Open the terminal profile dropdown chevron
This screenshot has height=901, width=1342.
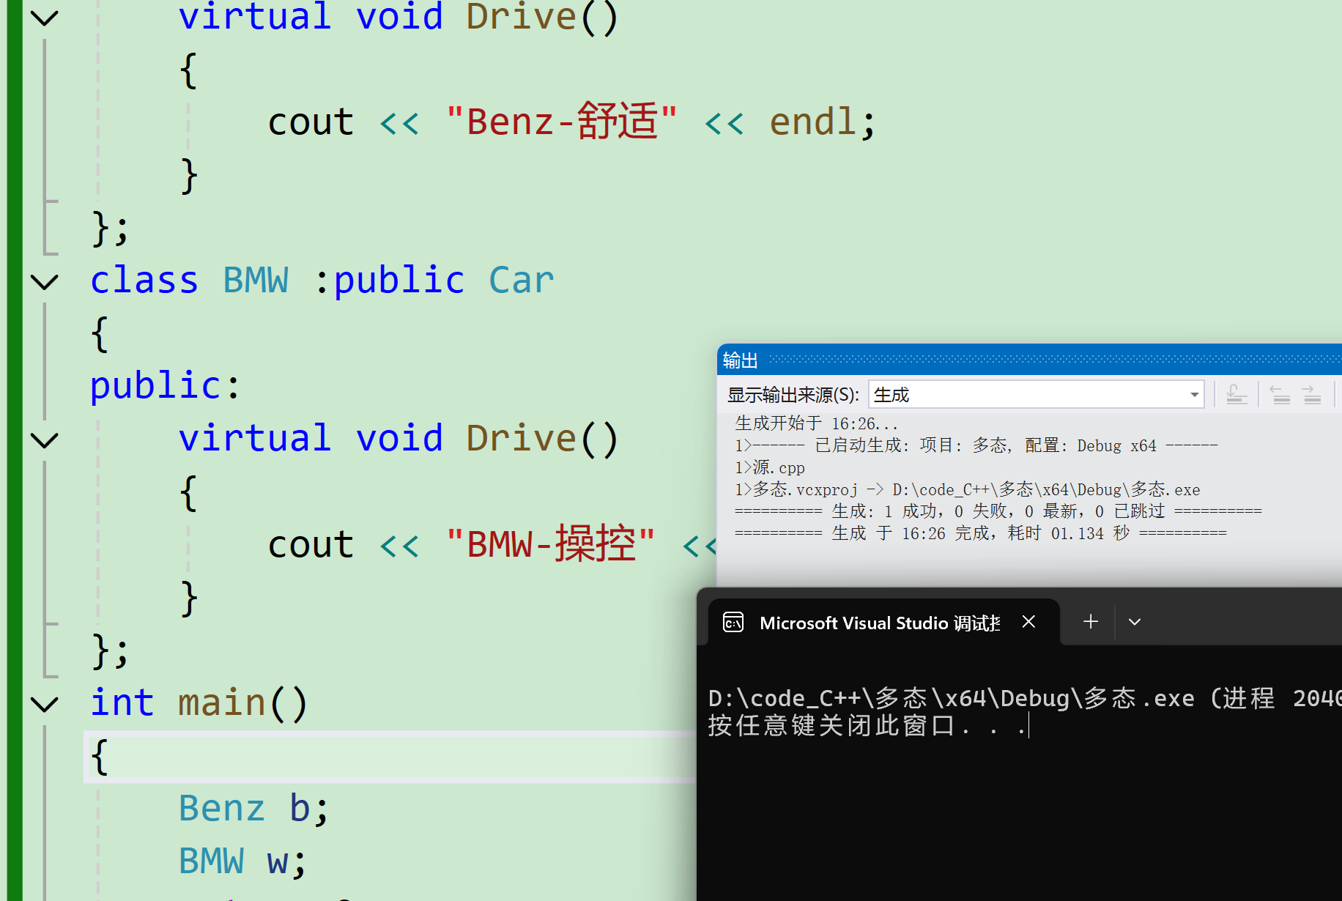click(1135, 622)
